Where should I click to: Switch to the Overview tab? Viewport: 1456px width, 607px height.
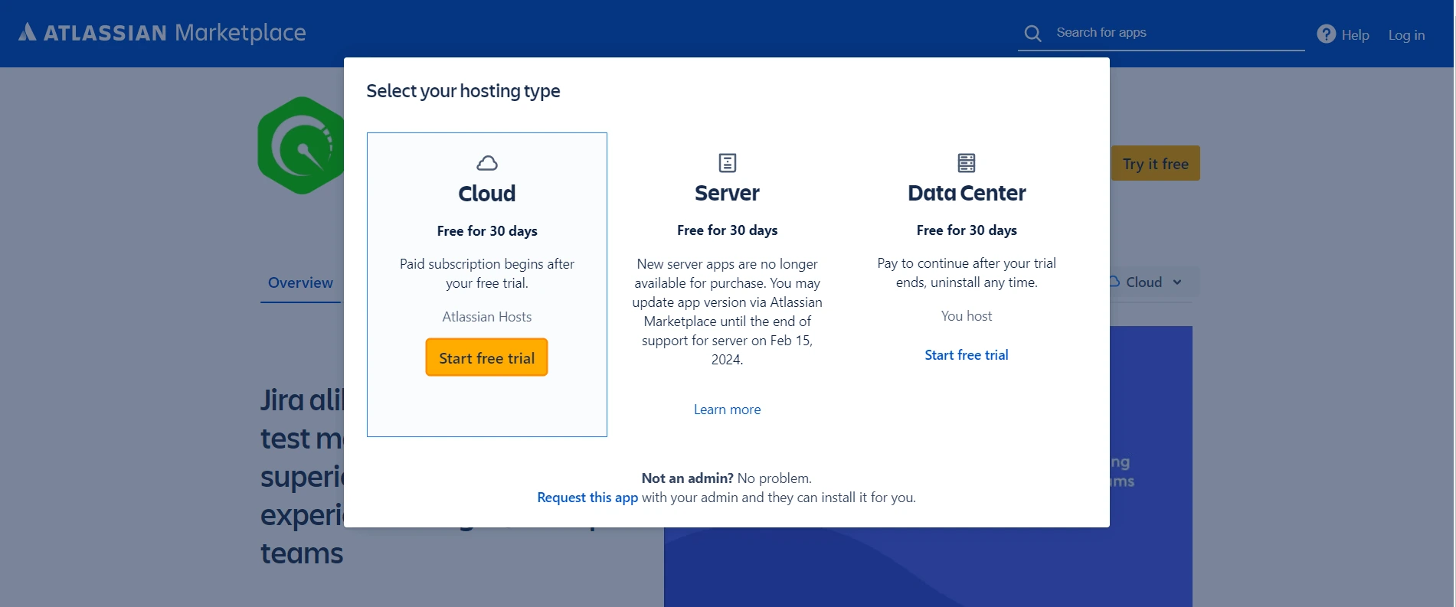pyautogui.click(x=300, y=282)
